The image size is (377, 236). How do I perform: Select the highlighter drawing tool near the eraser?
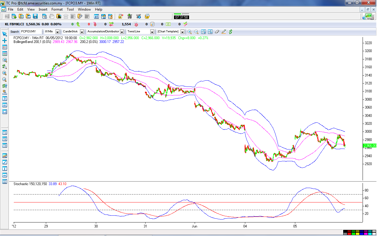pos(223,31)
